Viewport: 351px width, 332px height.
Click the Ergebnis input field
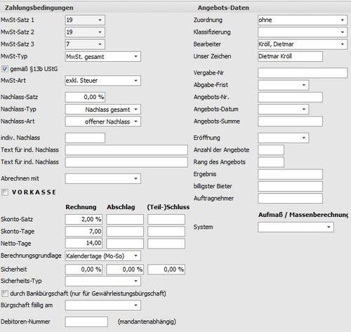290,174
